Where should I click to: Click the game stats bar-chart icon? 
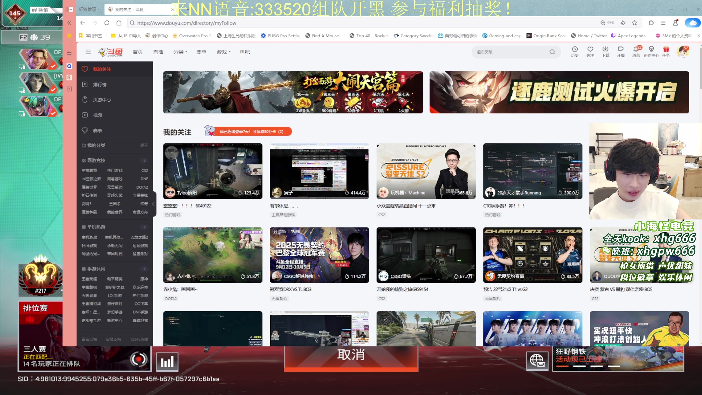[167, 362]
